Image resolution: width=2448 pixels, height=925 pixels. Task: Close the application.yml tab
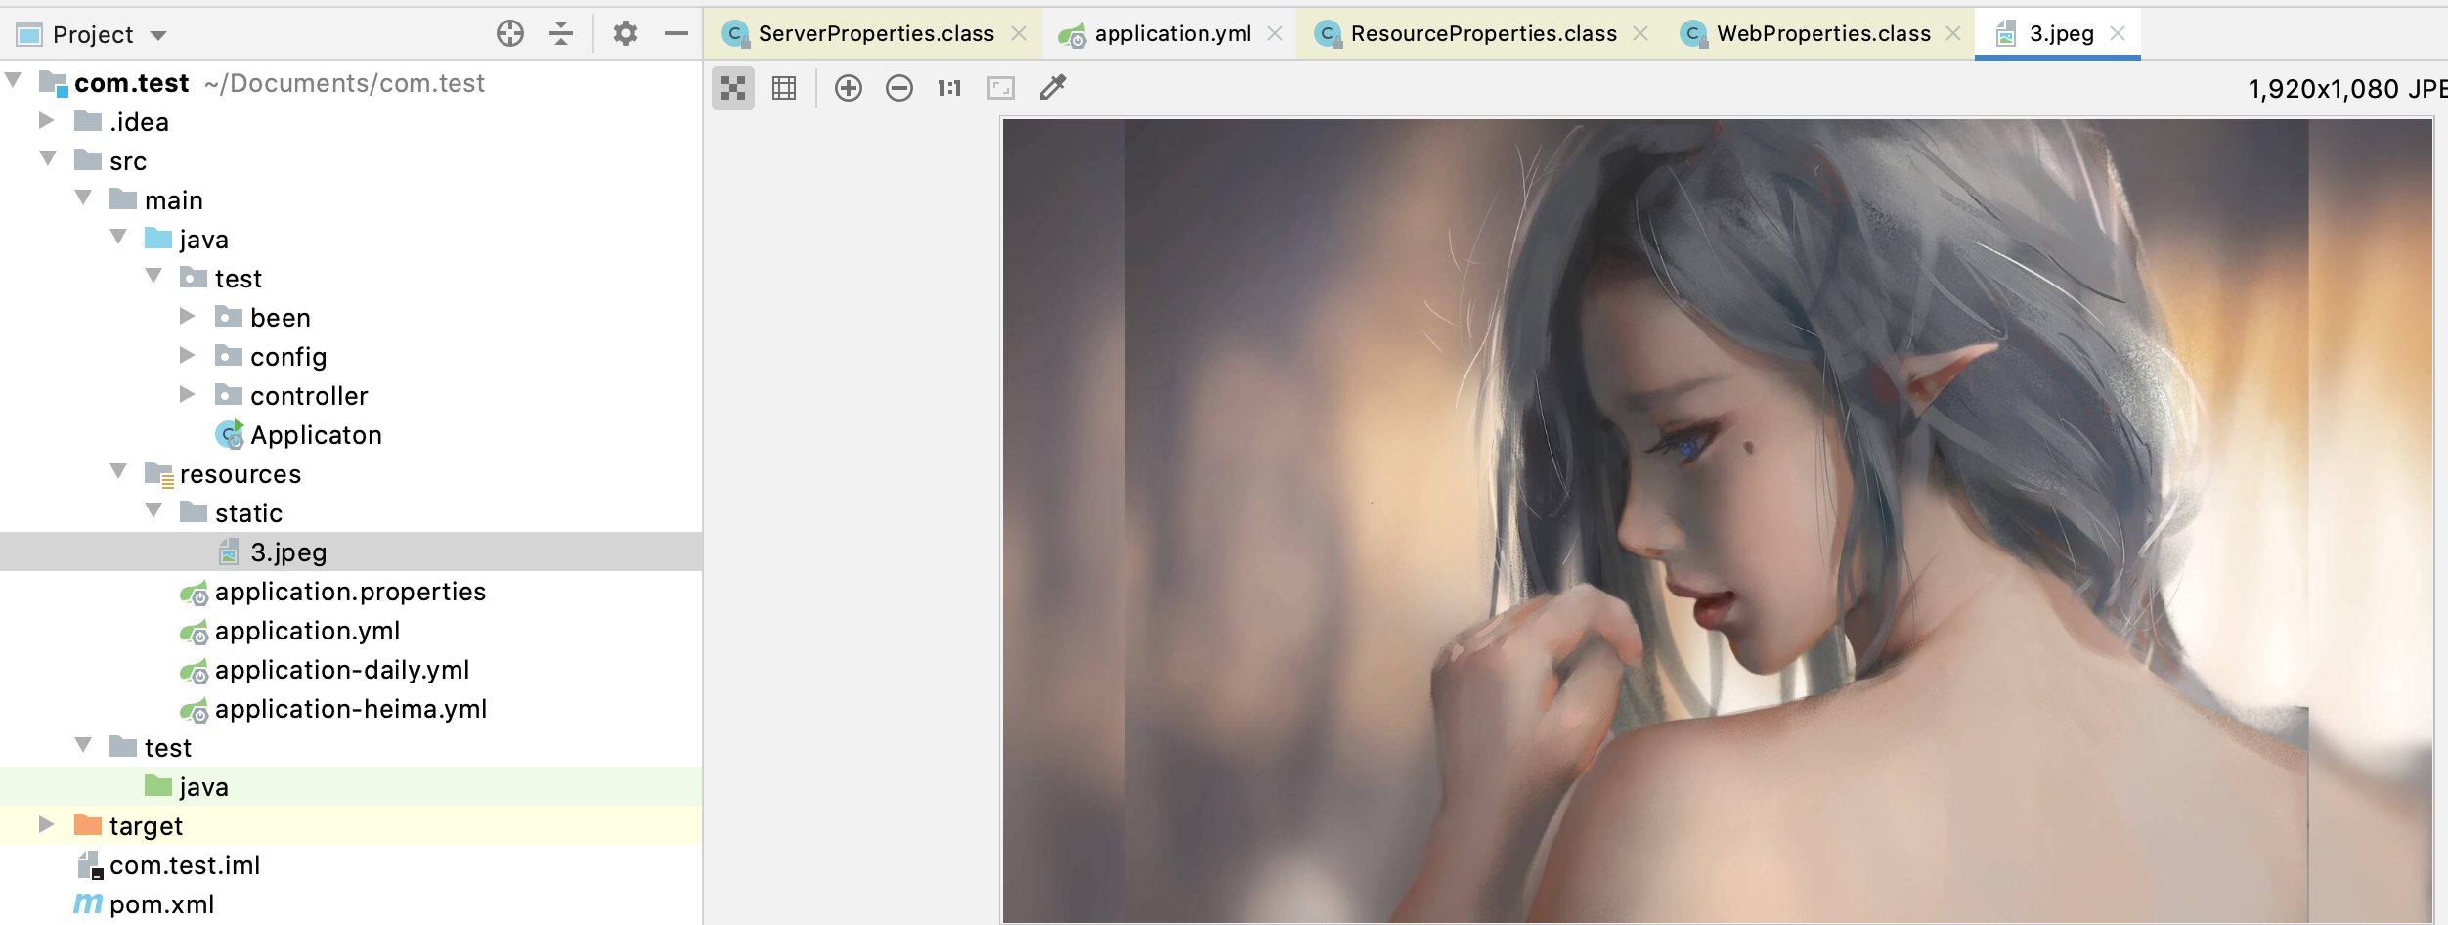(x=1275, y=34)
